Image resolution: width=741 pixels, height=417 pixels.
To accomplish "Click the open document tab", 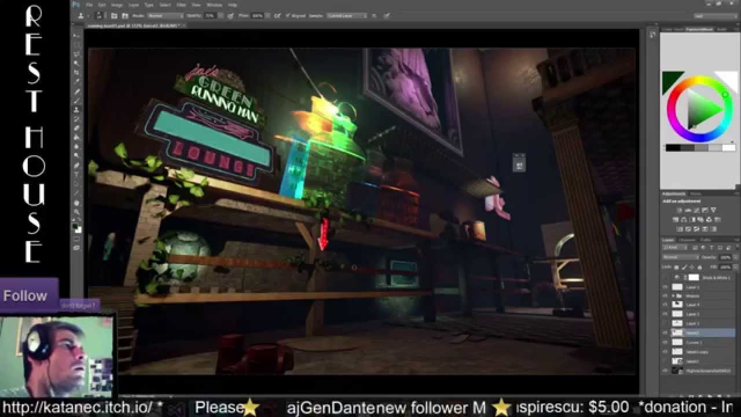I will [x=136, y=25].
